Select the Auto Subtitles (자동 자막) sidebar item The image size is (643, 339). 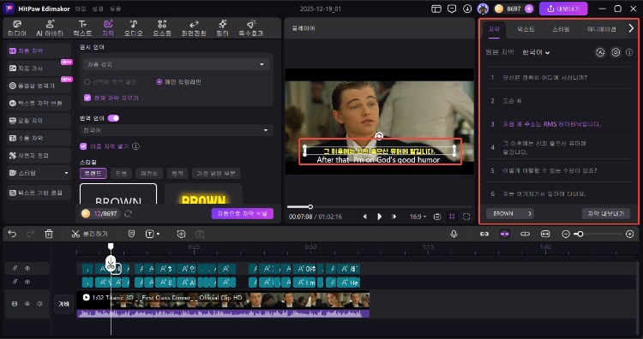click(39, 51)
